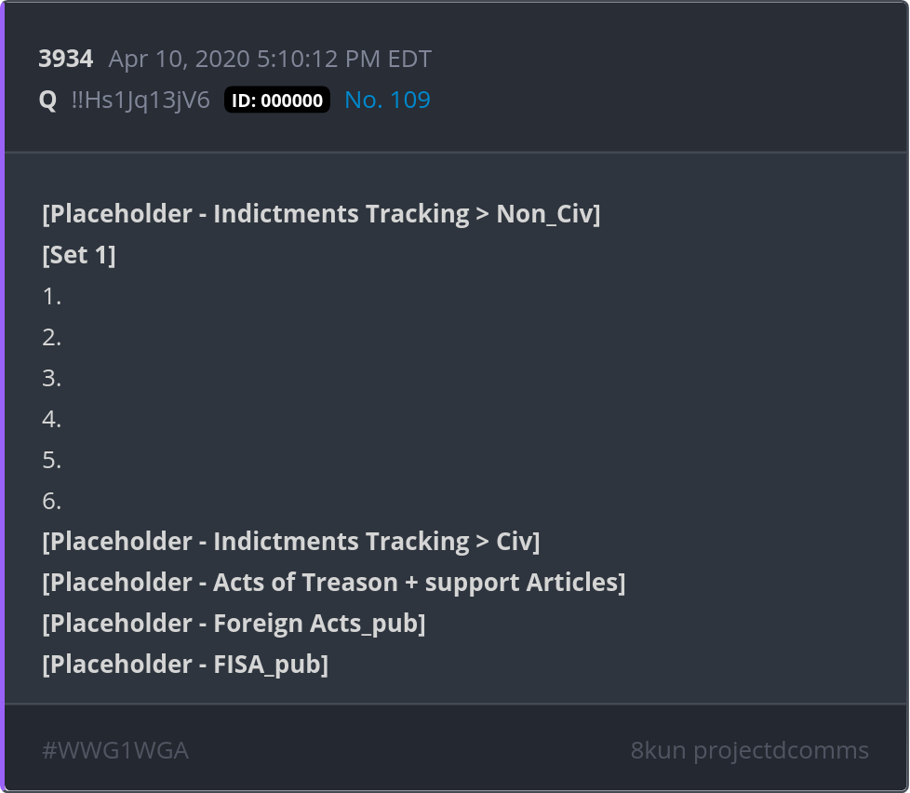The height and width of the screenshot is (793, 910).
Task: Select list item number 5
Action: [x=52, y=460]
